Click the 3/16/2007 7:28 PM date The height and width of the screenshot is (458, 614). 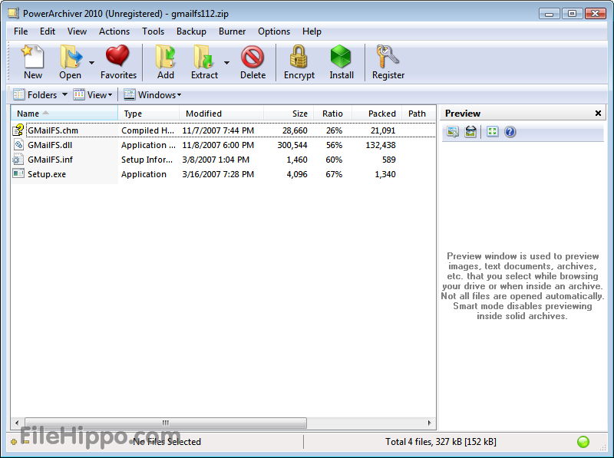point(218,174)
